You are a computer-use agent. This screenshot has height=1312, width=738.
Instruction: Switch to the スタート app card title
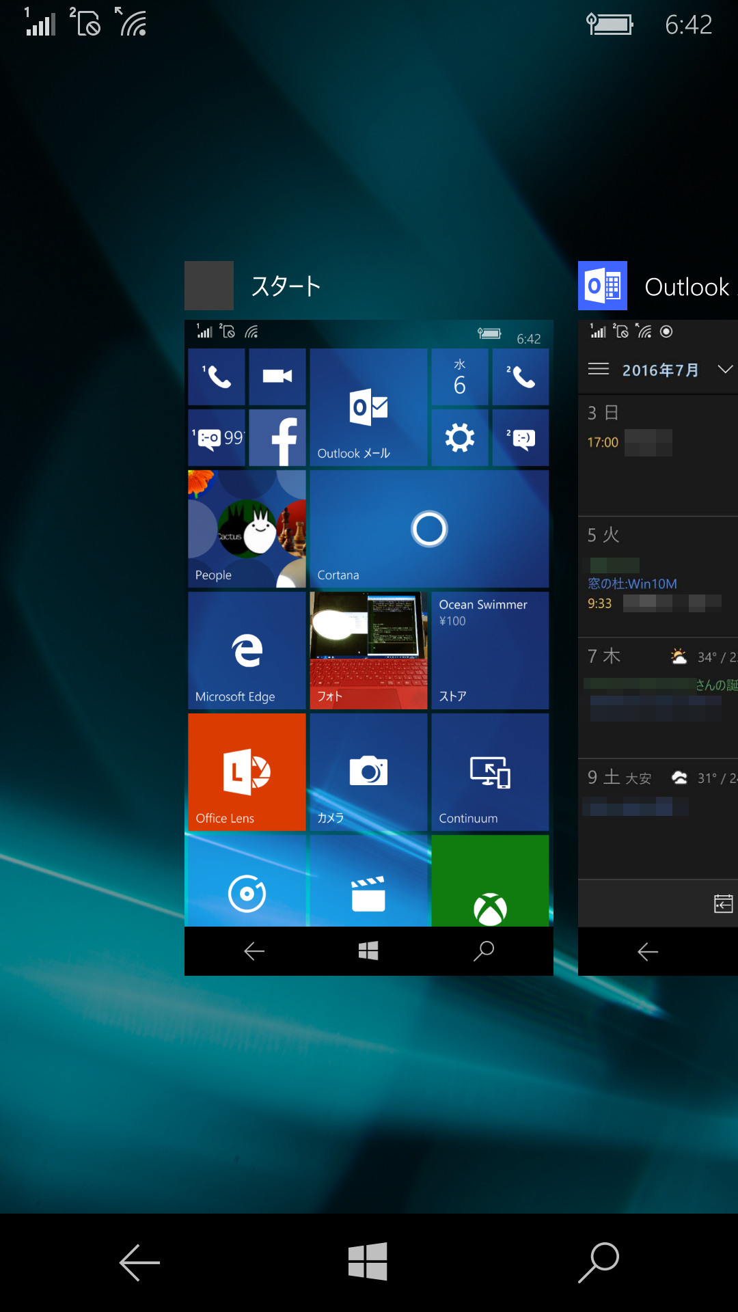[x=286, y=286]
